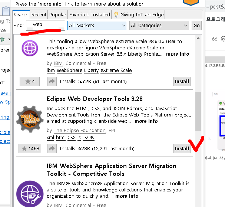
Task: Share the WebSphere eXtreme Scale entry
Action: pos(52,82)
